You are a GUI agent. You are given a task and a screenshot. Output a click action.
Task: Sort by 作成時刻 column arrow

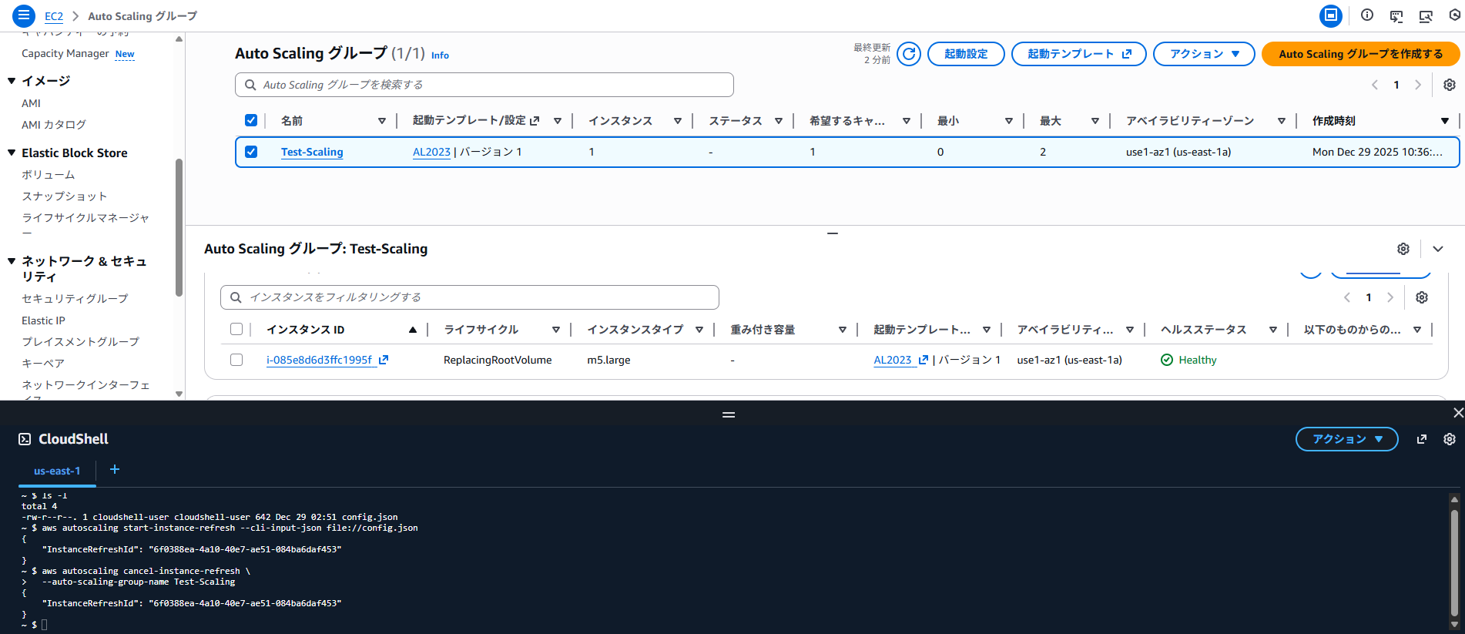click(1445, 121)
